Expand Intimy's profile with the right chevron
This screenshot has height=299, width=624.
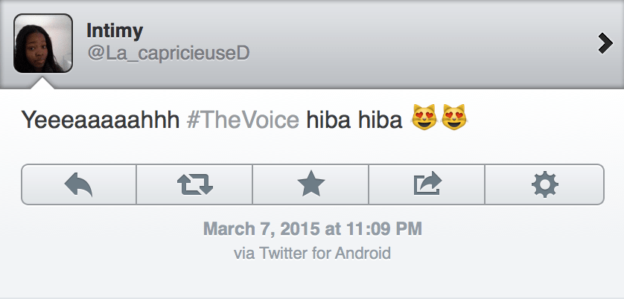coord(605,45)
